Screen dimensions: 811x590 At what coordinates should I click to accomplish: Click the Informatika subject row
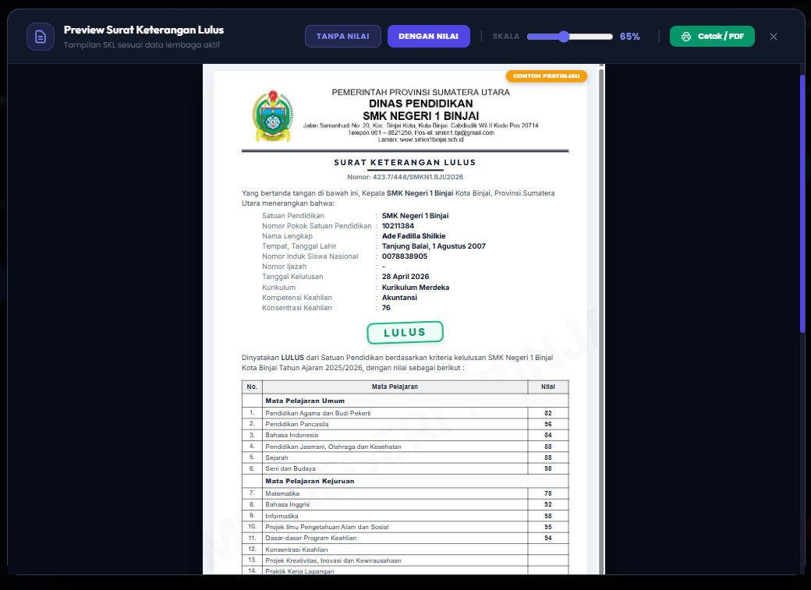point(405,516)
